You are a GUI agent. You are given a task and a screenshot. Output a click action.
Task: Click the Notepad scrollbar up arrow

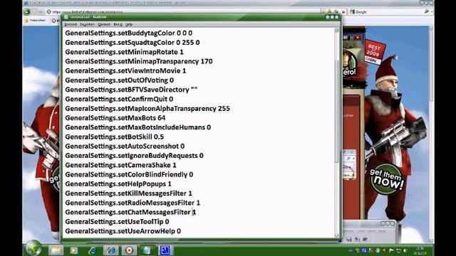(x=337, y=30)
